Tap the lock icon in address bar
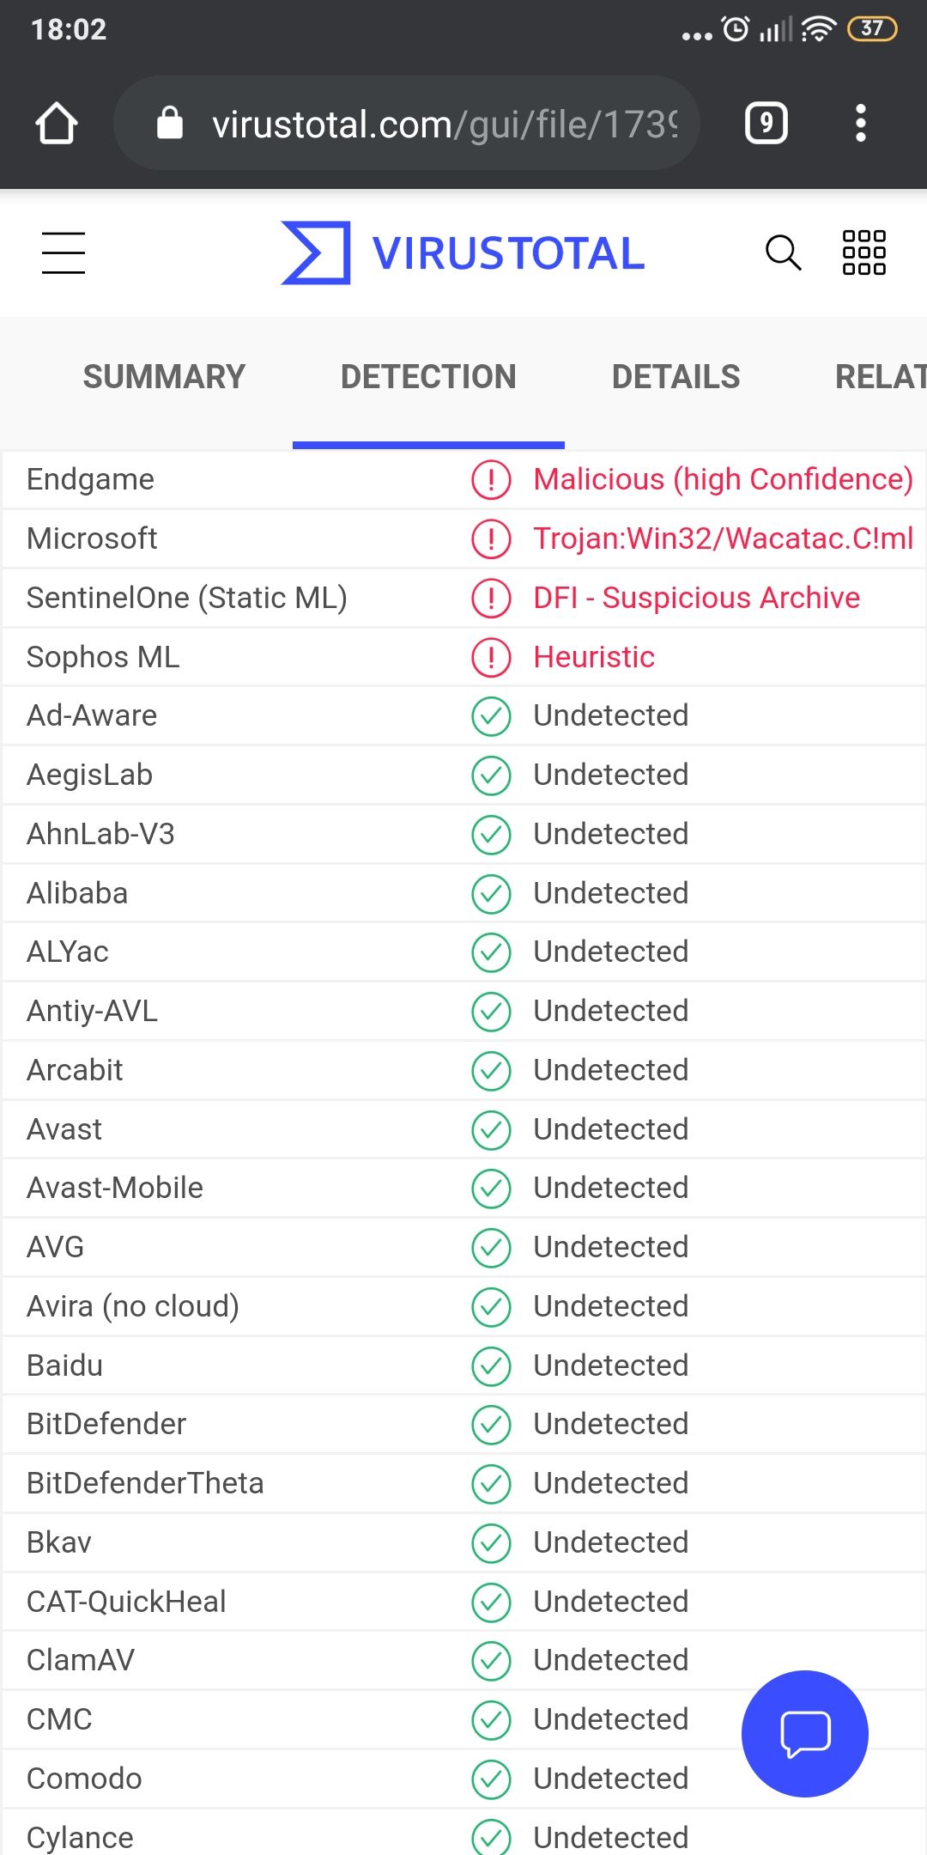Image resolution: width=927 pixels, height=1855 pixels. pos(170,124)
